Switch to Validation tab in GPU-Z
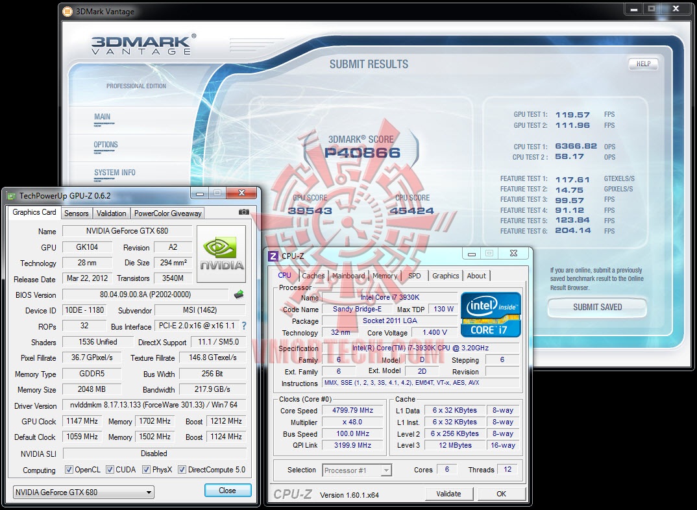Viewport: 697px width, 510px height. [111, 213]
